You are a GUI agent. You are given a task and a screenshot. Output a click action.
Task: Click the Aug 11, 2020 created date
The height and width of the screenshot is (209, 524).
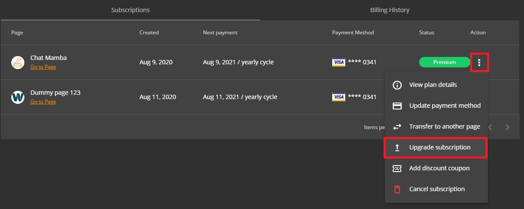click(x=158, y=97)
